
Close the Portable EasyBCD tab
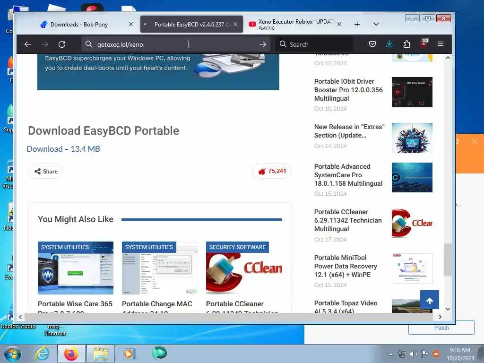click(x=235, y=24)
